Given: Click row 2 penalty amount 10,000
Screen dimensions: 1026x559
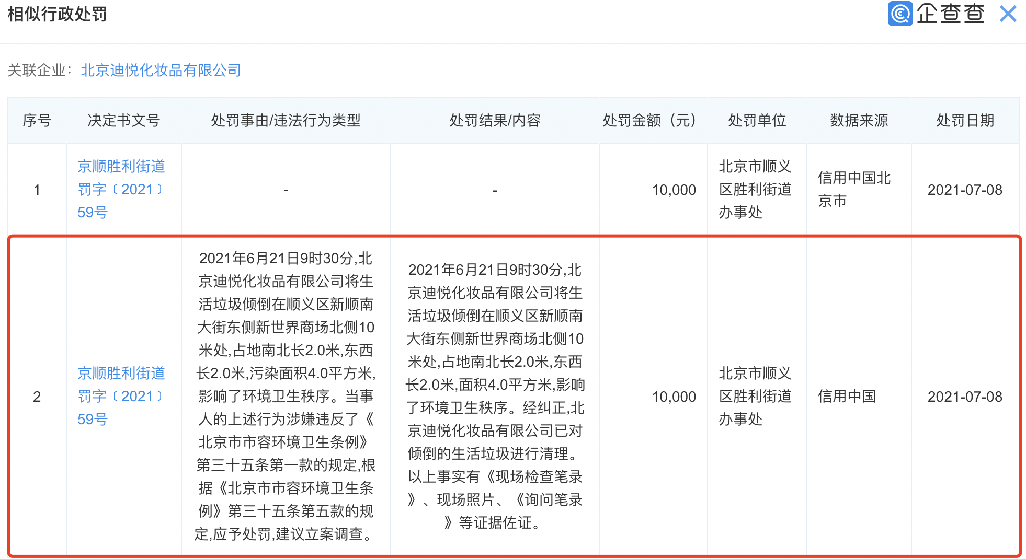Looking at the screenshot, I should (674, 397).
